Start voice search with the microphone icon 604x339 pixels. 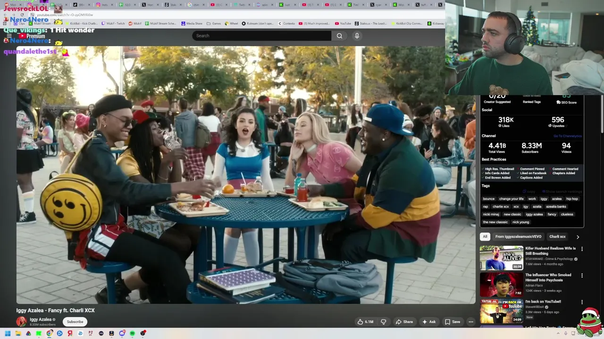pyautogui.click(x=357, y=36)
